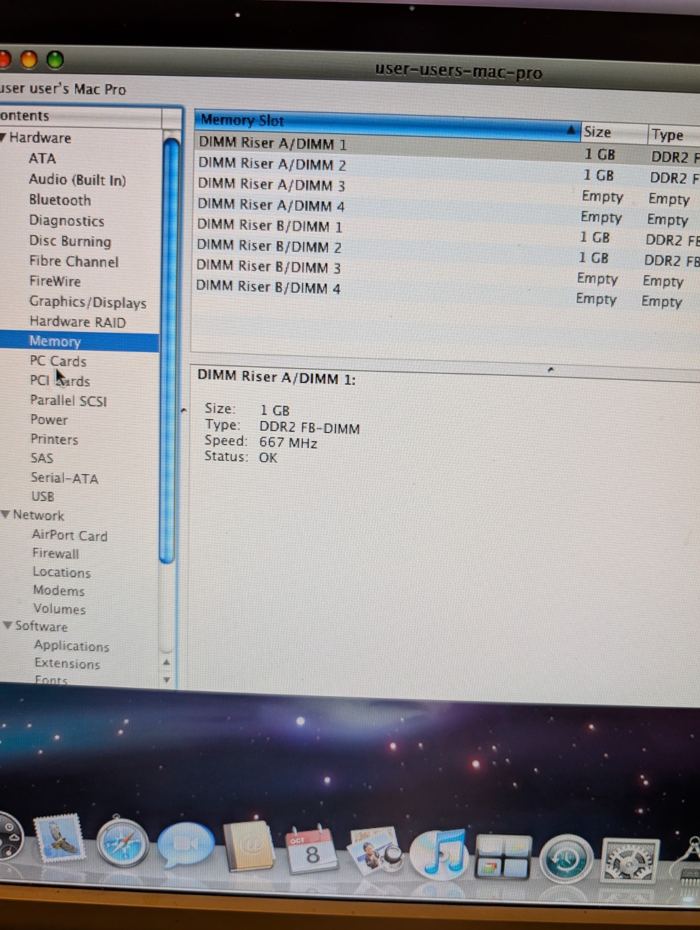
Task: Select Firewall under Network
Action: (x=56, y=553)
